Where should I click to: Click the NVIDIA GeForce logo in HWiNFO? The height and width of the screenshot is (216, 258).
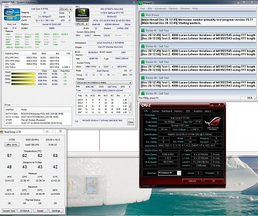(x=82, y=15)
